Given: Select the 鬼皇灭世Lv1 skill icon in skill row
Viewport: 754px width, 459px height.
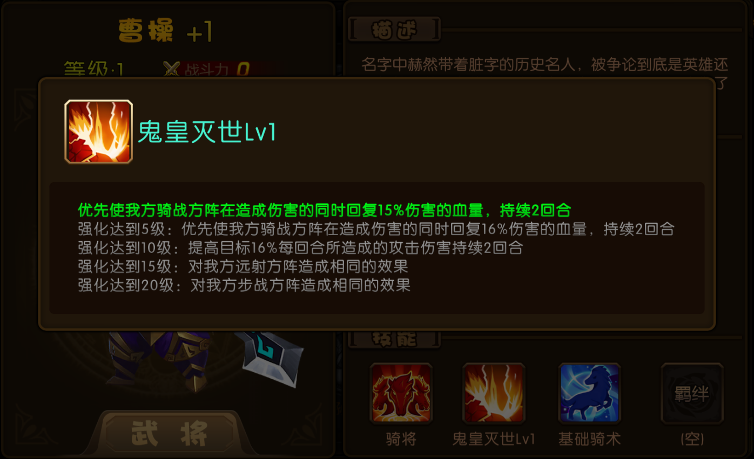Looking at the screenshot, I should [x=494, y=393].
